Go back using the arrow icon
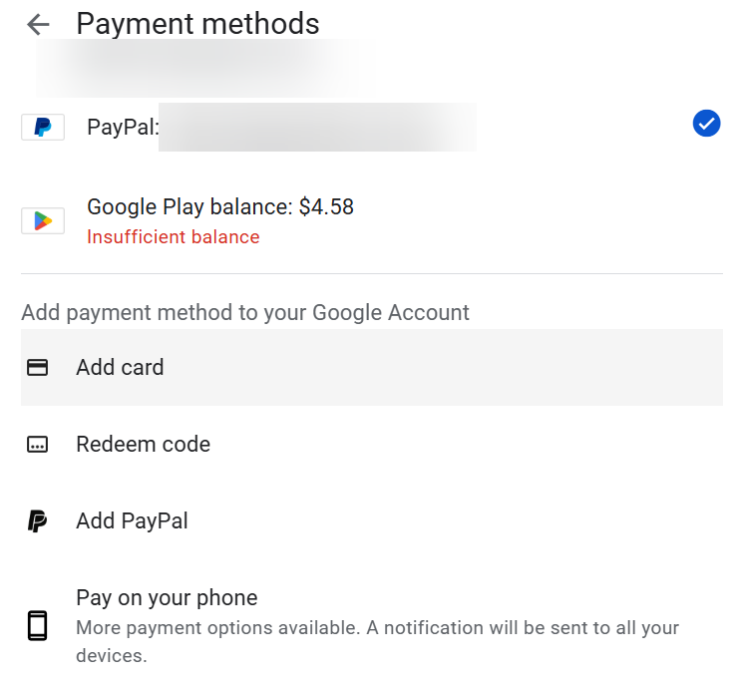This screenshot has width=738, height=682. (38, 25)
